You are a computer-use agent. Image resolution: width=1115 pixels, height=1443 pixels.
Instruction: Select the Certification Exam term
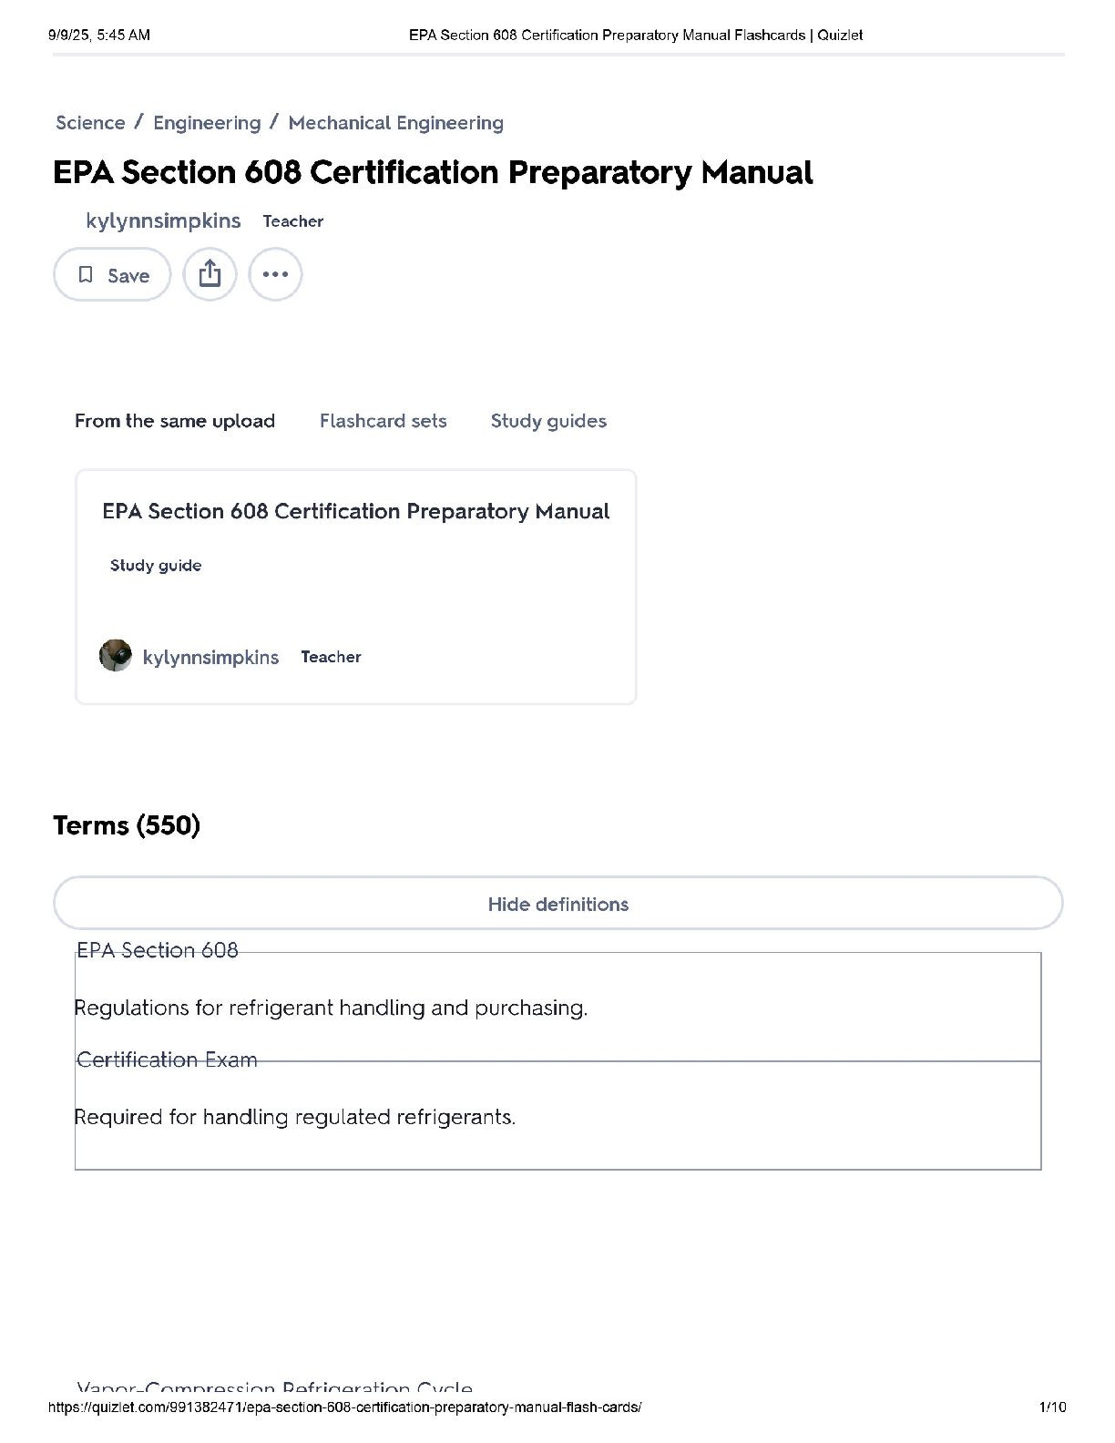(167, 1059)
